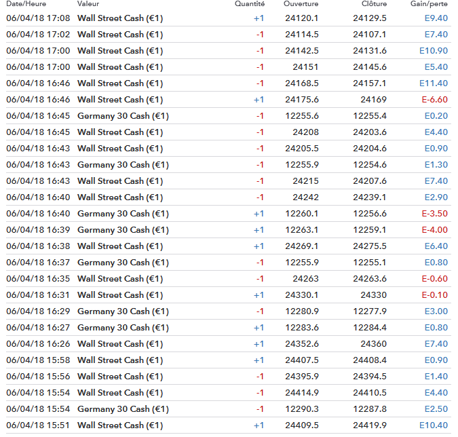Viewport: 458px width, 437px height.
Task: Click the opening price 24151
Action: [305, 67]
